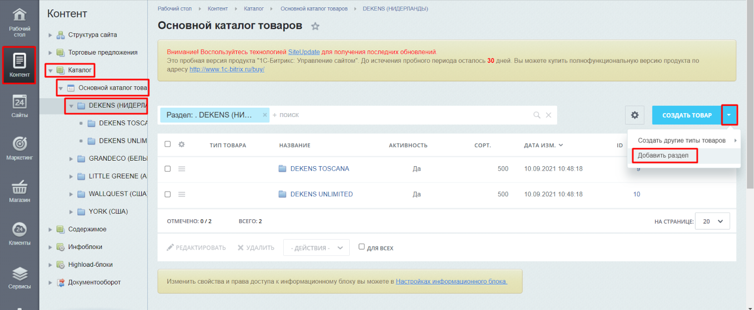
Task: Open the Клиенты sidebar icon
Action: pyautogui.click(x=19, y=229)
